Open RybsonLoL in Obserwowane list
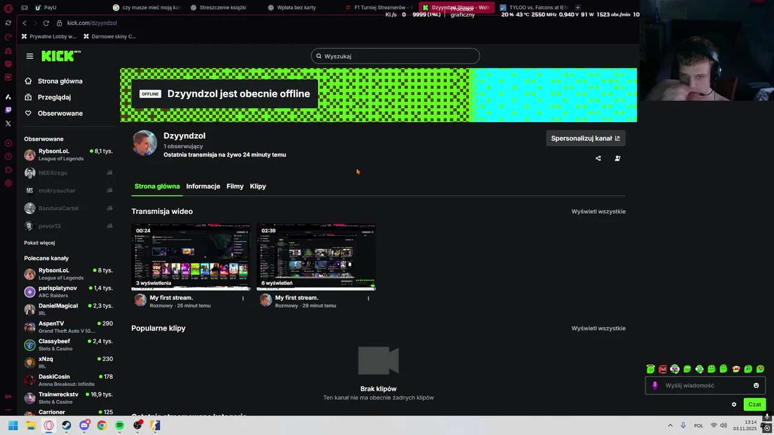 tap(68, 155)
